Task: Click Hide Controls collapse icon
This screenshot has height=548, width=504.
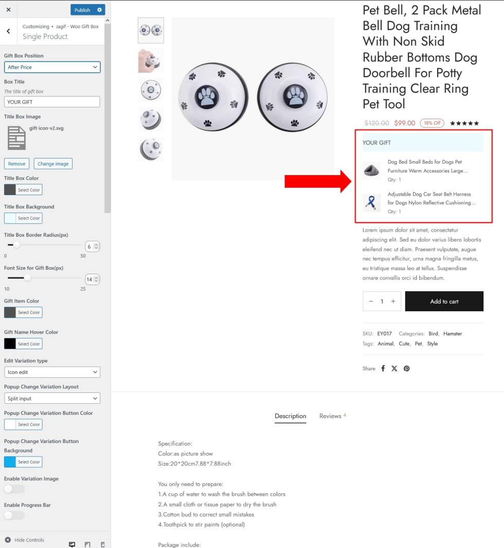Action: point(8,540)
